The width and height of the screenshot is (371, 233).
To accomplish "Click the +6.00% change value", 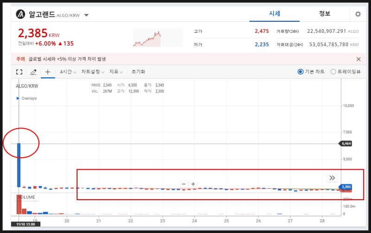I will [x=45, y=43].
